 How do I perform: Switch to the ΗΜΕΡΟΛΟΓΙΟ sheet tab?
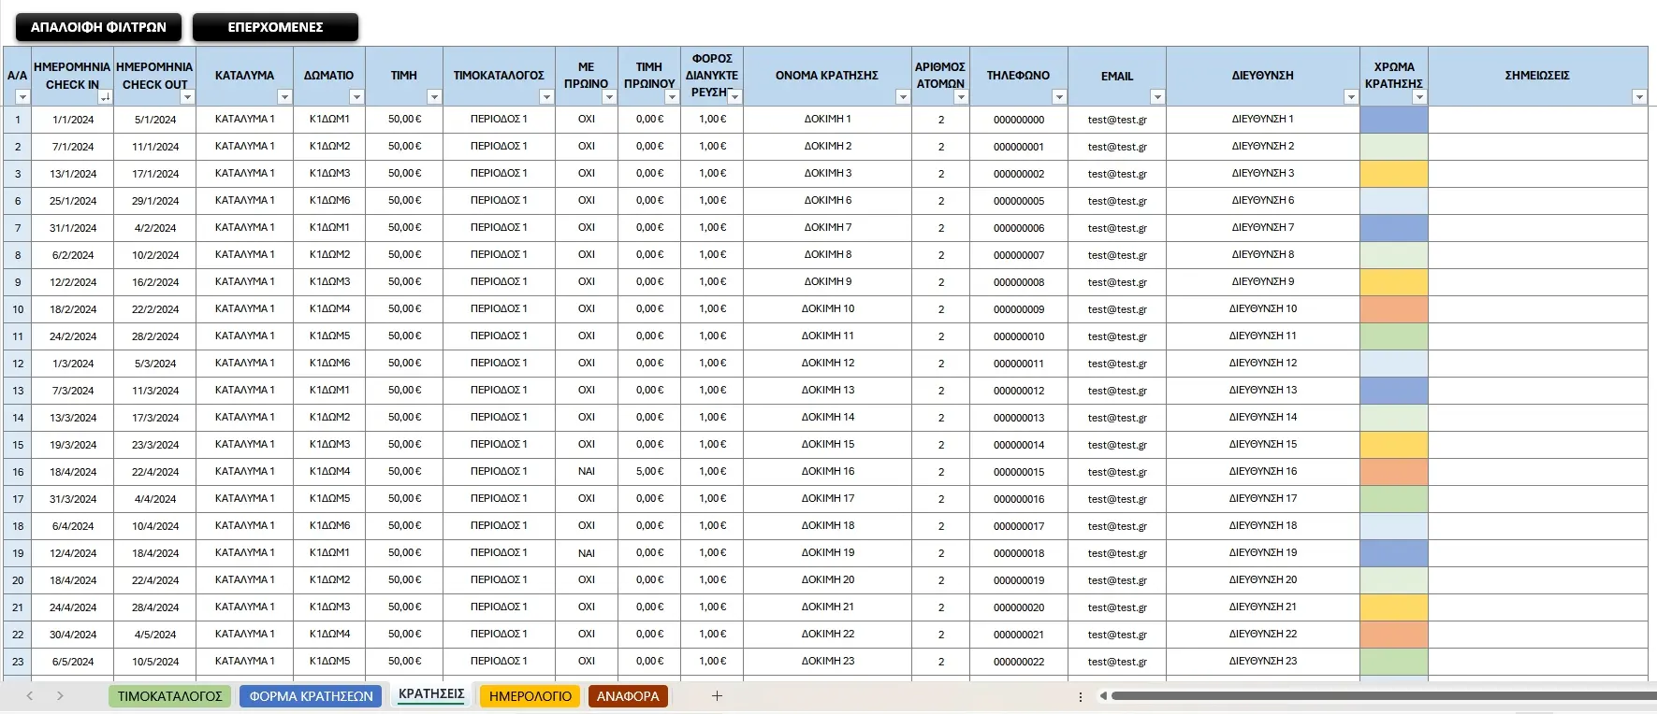pos(531,696)
